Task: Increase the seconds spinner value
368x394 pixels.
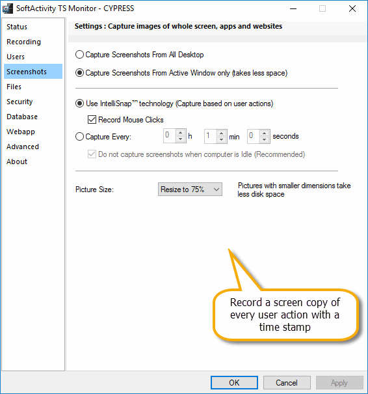Action: click(264, 133)
